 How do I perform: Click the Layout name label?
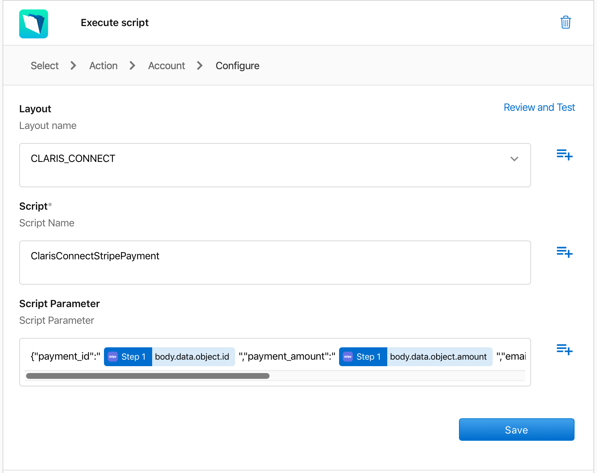pyautogui.click(x=48, y=126)
